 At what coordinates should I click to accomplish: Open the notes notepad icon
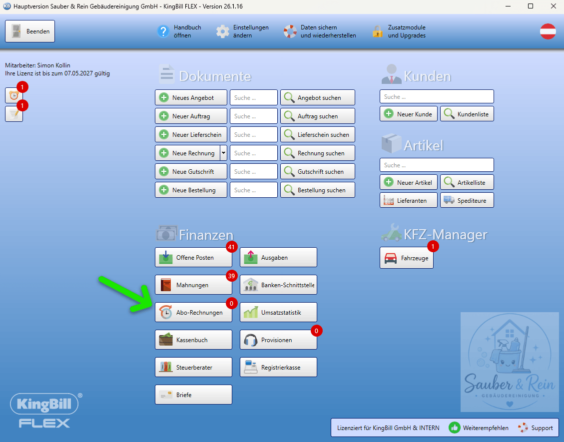click(14, 114)
